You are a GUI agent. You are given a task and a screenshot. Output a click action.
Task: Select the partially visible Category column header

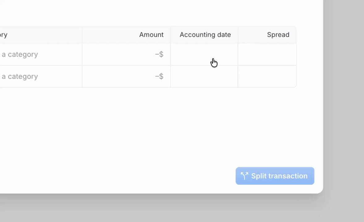coord(4,35)
